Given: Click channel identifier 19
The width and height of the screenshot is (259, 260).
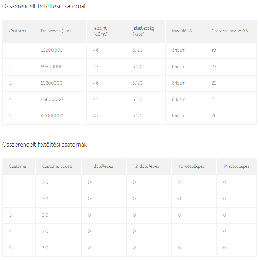Looking at the screenshot, I should 214,50.
